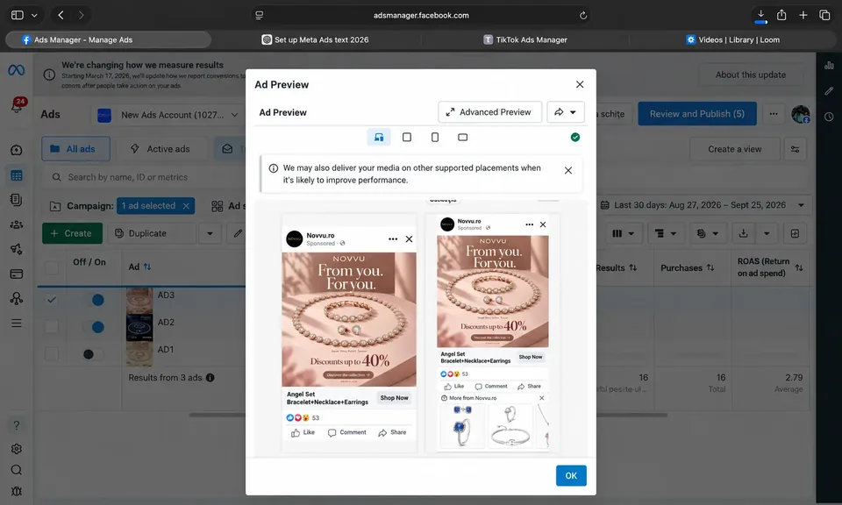
Task: Open the Help question mark icon
Action: click(x=17, y=425)
